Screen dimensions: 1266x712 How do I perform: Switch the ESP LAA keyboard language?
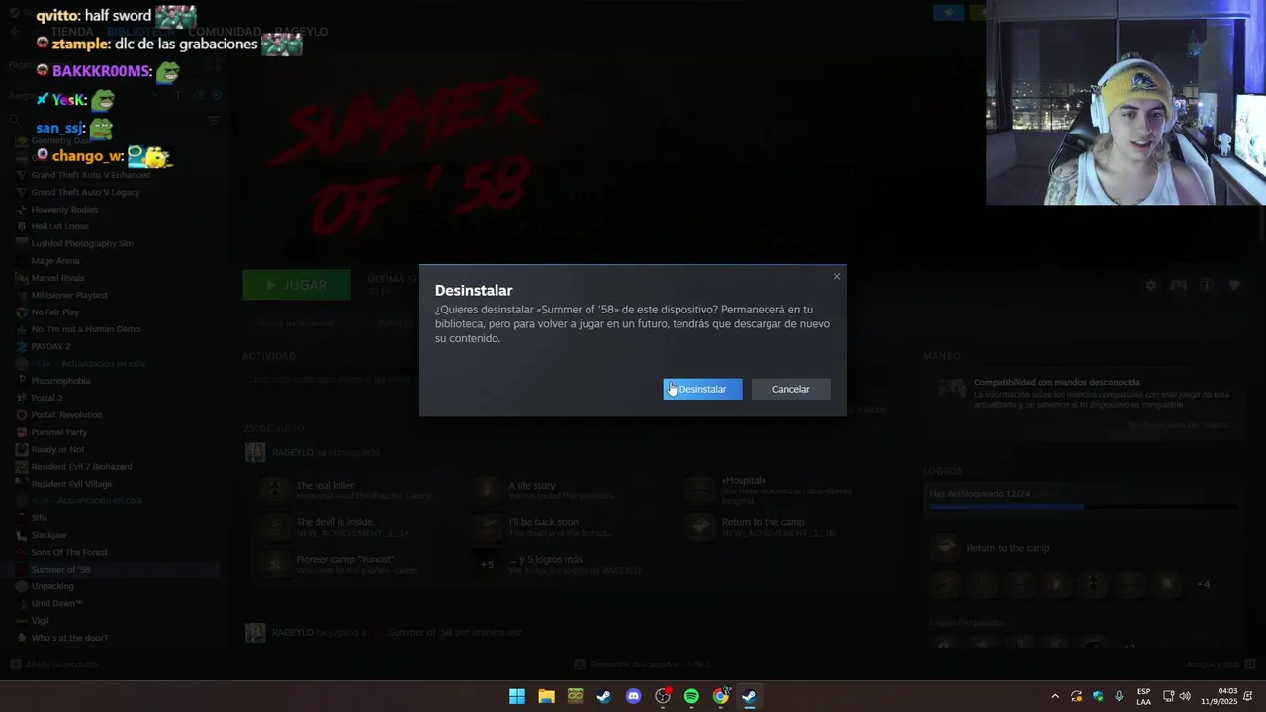pos(1143,696)
